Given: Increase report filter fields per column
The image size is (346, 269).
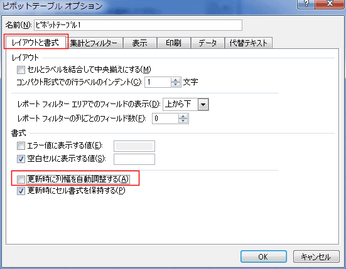Looking at the screenshot, I should (x=183, y=116).
